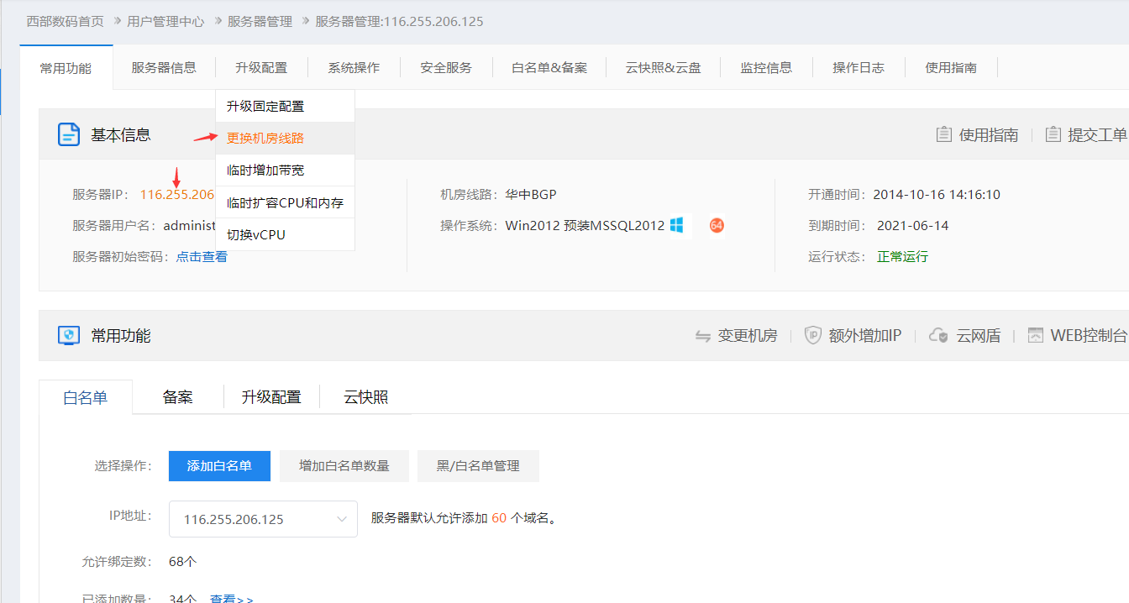
Task: Click the orange 64-bit badge icon
Action: click(716, 225)
